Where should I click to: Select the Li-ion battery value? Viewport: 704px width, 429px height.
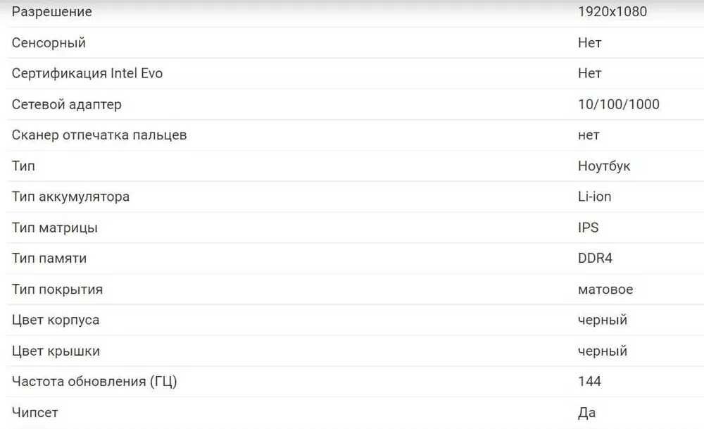point(594,197)
